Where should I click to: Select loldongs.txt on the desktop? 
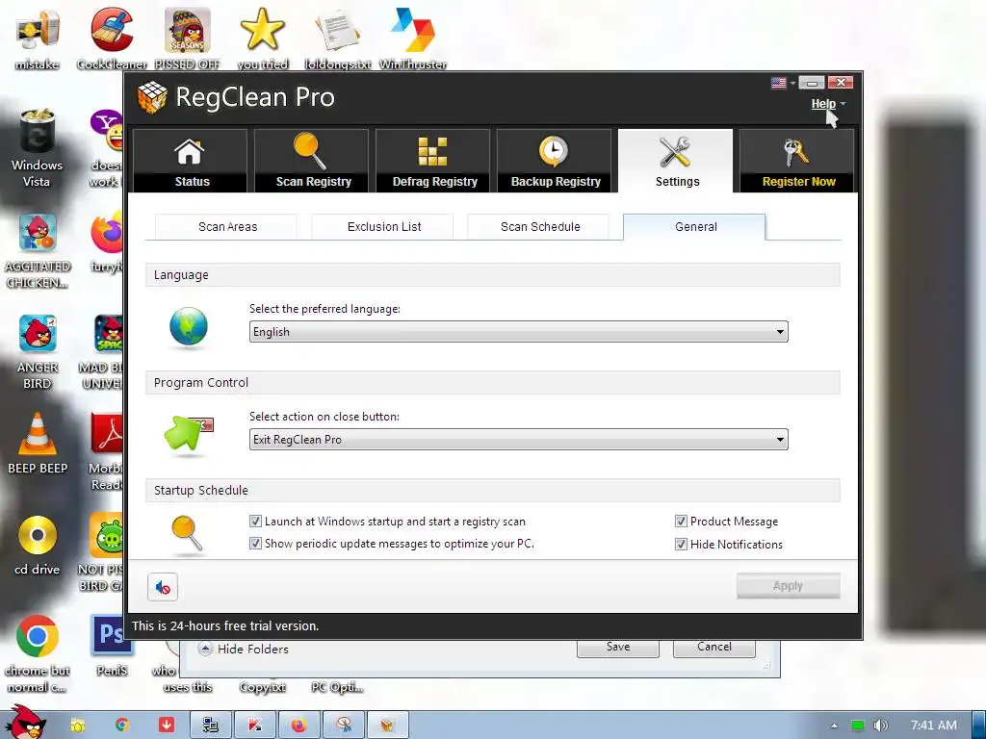pos(338,38)
